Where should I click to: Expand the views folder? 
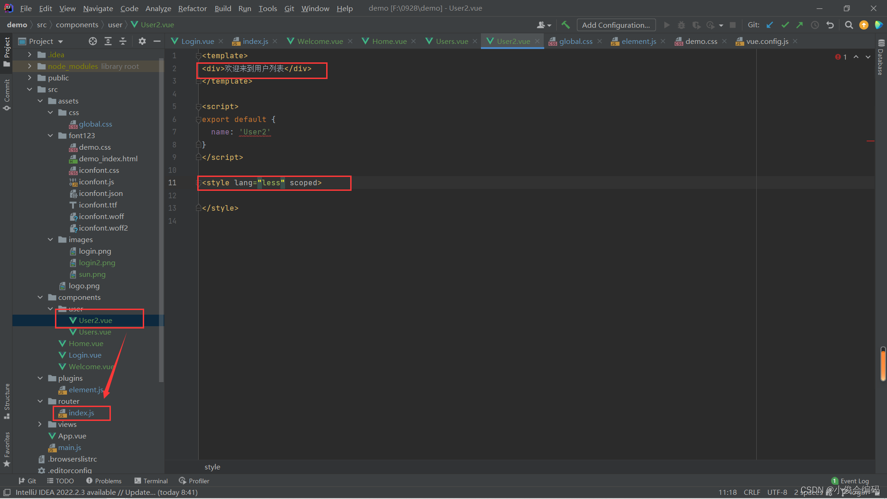point(40,424)
